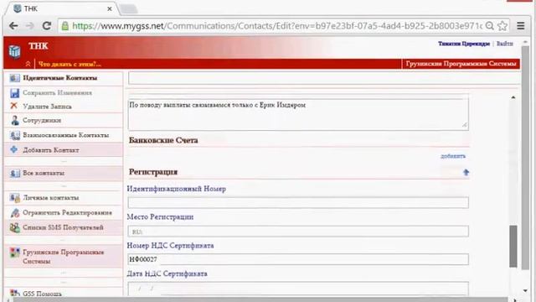The height and width of the screenshot is (302, 536).
Task: Click the browser forward arrow
Action: coord(30,26)
